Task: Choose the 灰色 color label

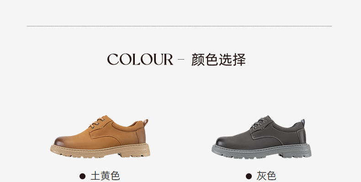Action: click(266, 176)
